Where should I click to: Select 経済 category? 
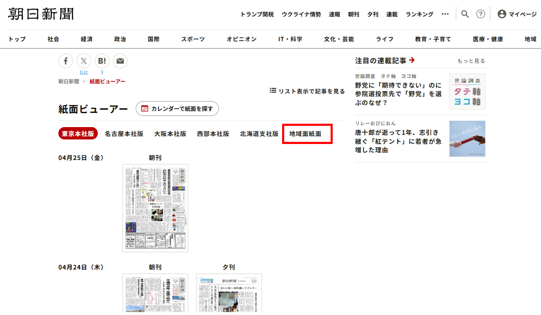(x=87, y=39)
